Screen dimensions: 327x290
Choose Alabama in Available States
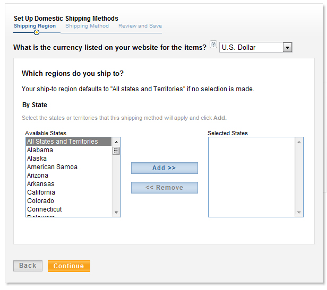[40, 150]
